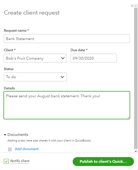Viewport: 138px width, 170px height.
Task: Click the Details textarea resize handle
Action: [x=128, y=118]
